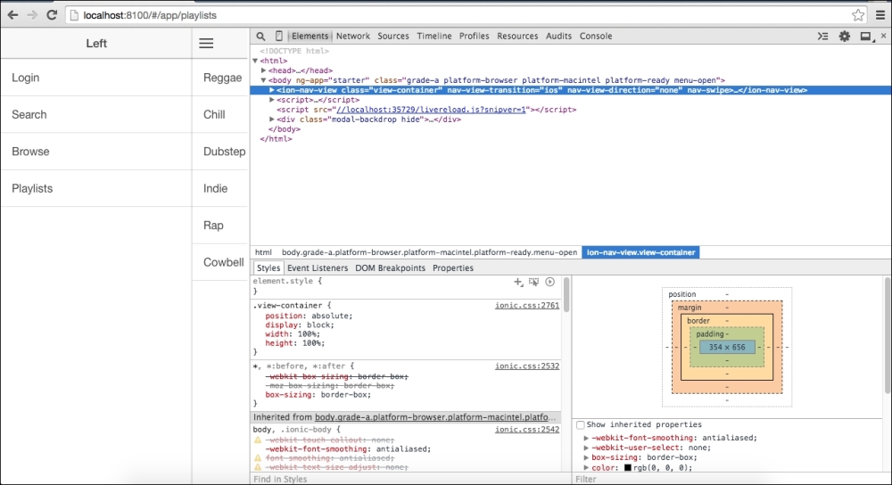Click the black color swatch for color

tap(627, 468)
